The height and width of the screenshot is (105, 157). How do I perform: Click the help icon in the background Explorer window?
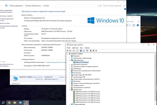[x=138, y=25]
